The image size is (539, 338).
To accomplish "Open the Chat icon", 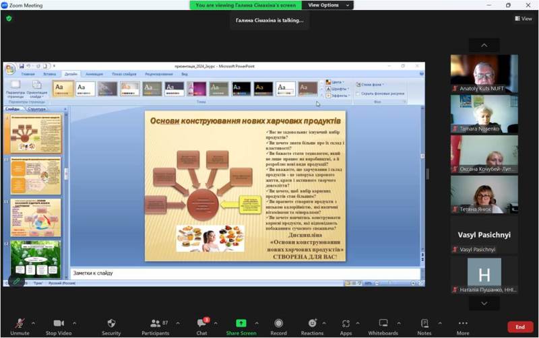I will [x=201, y=323].
